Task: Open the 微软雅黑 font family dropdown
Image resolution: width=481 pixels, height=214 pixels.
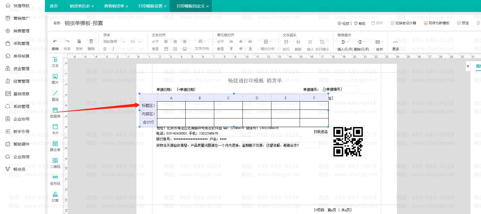Action: point(114,42)
